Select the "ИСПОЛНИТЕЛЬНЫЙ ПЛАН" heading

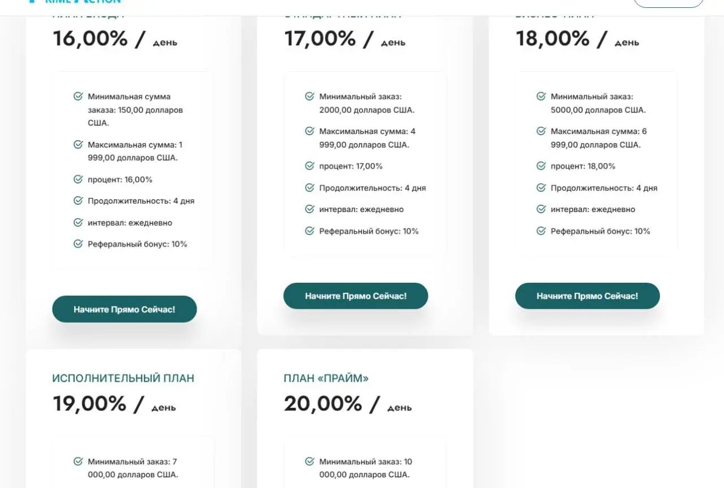point(123,378)
